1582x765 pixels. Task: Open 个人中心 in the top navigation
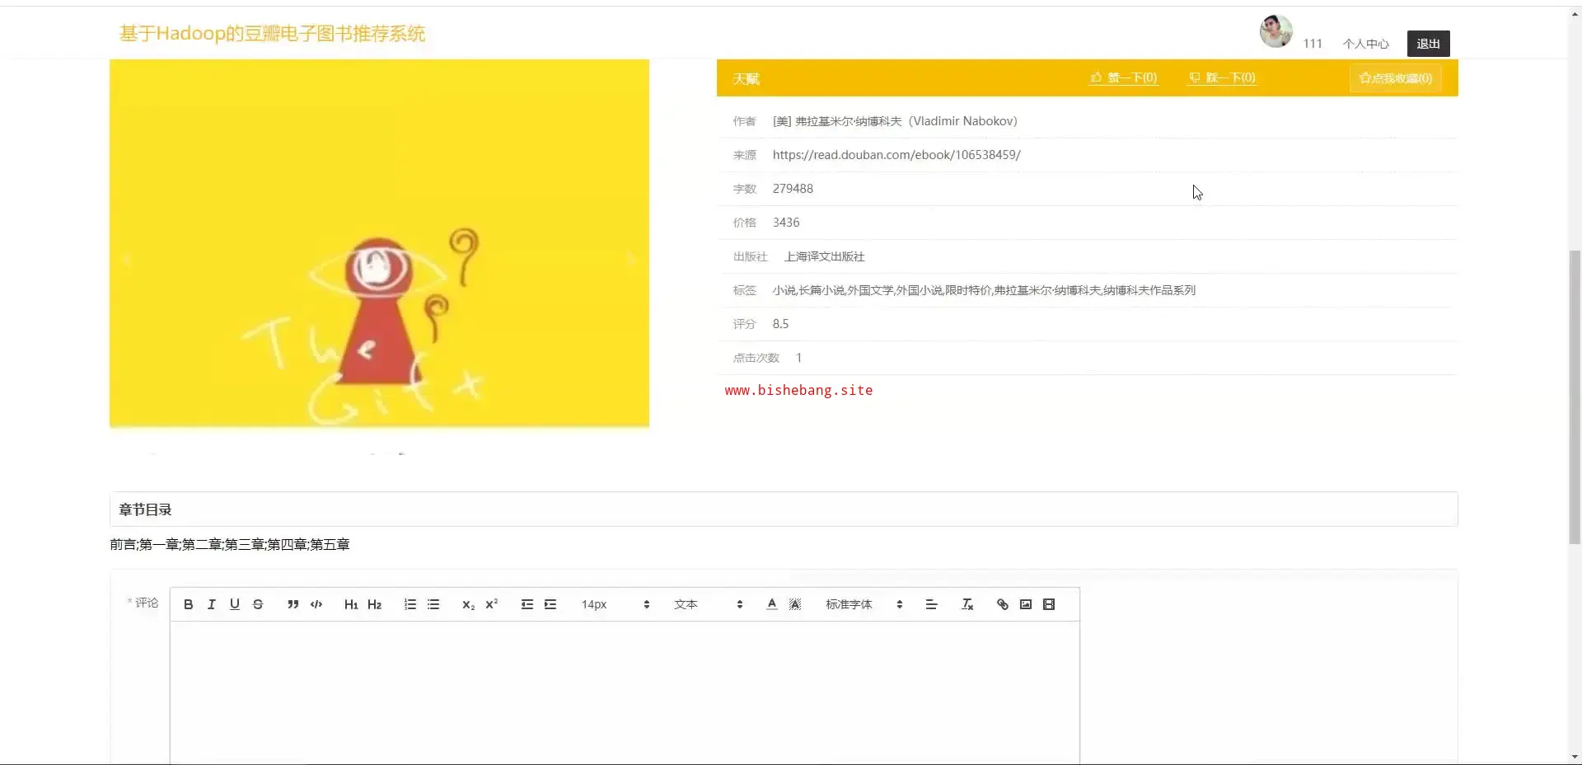point(1365,44)
